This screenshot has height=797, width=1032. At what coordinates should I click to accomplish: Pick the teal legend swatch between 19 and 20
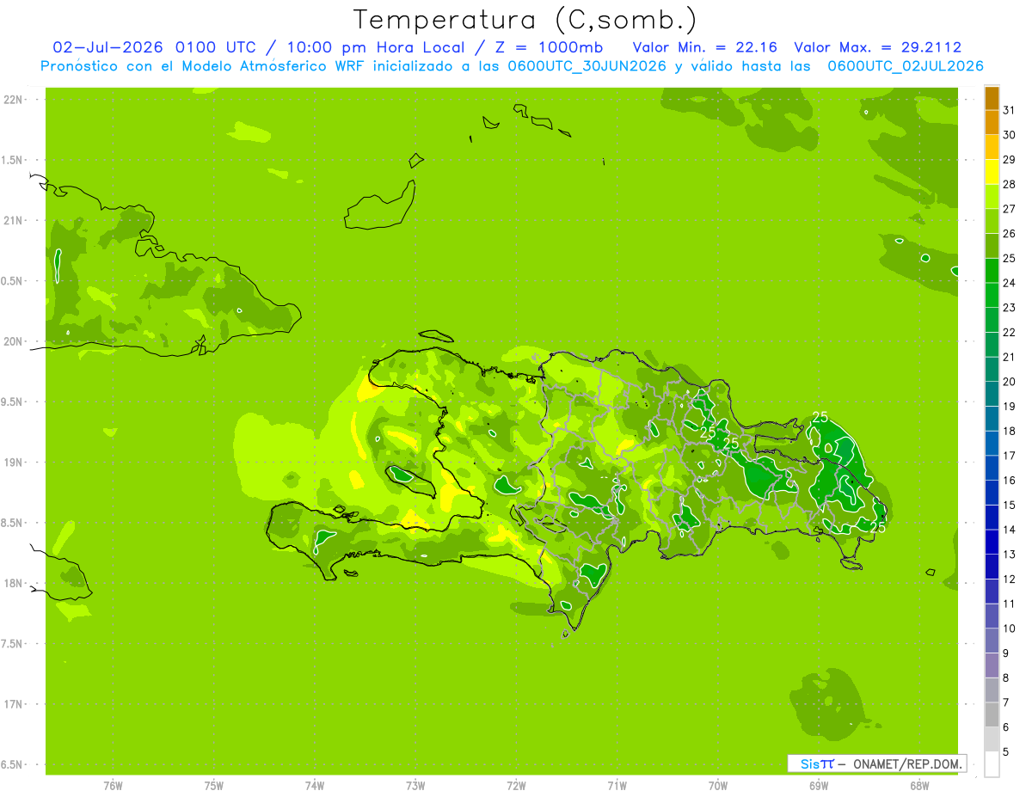(992, 394)
